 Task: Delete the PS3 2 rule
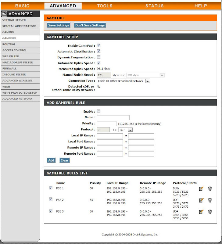click(210, 200)
